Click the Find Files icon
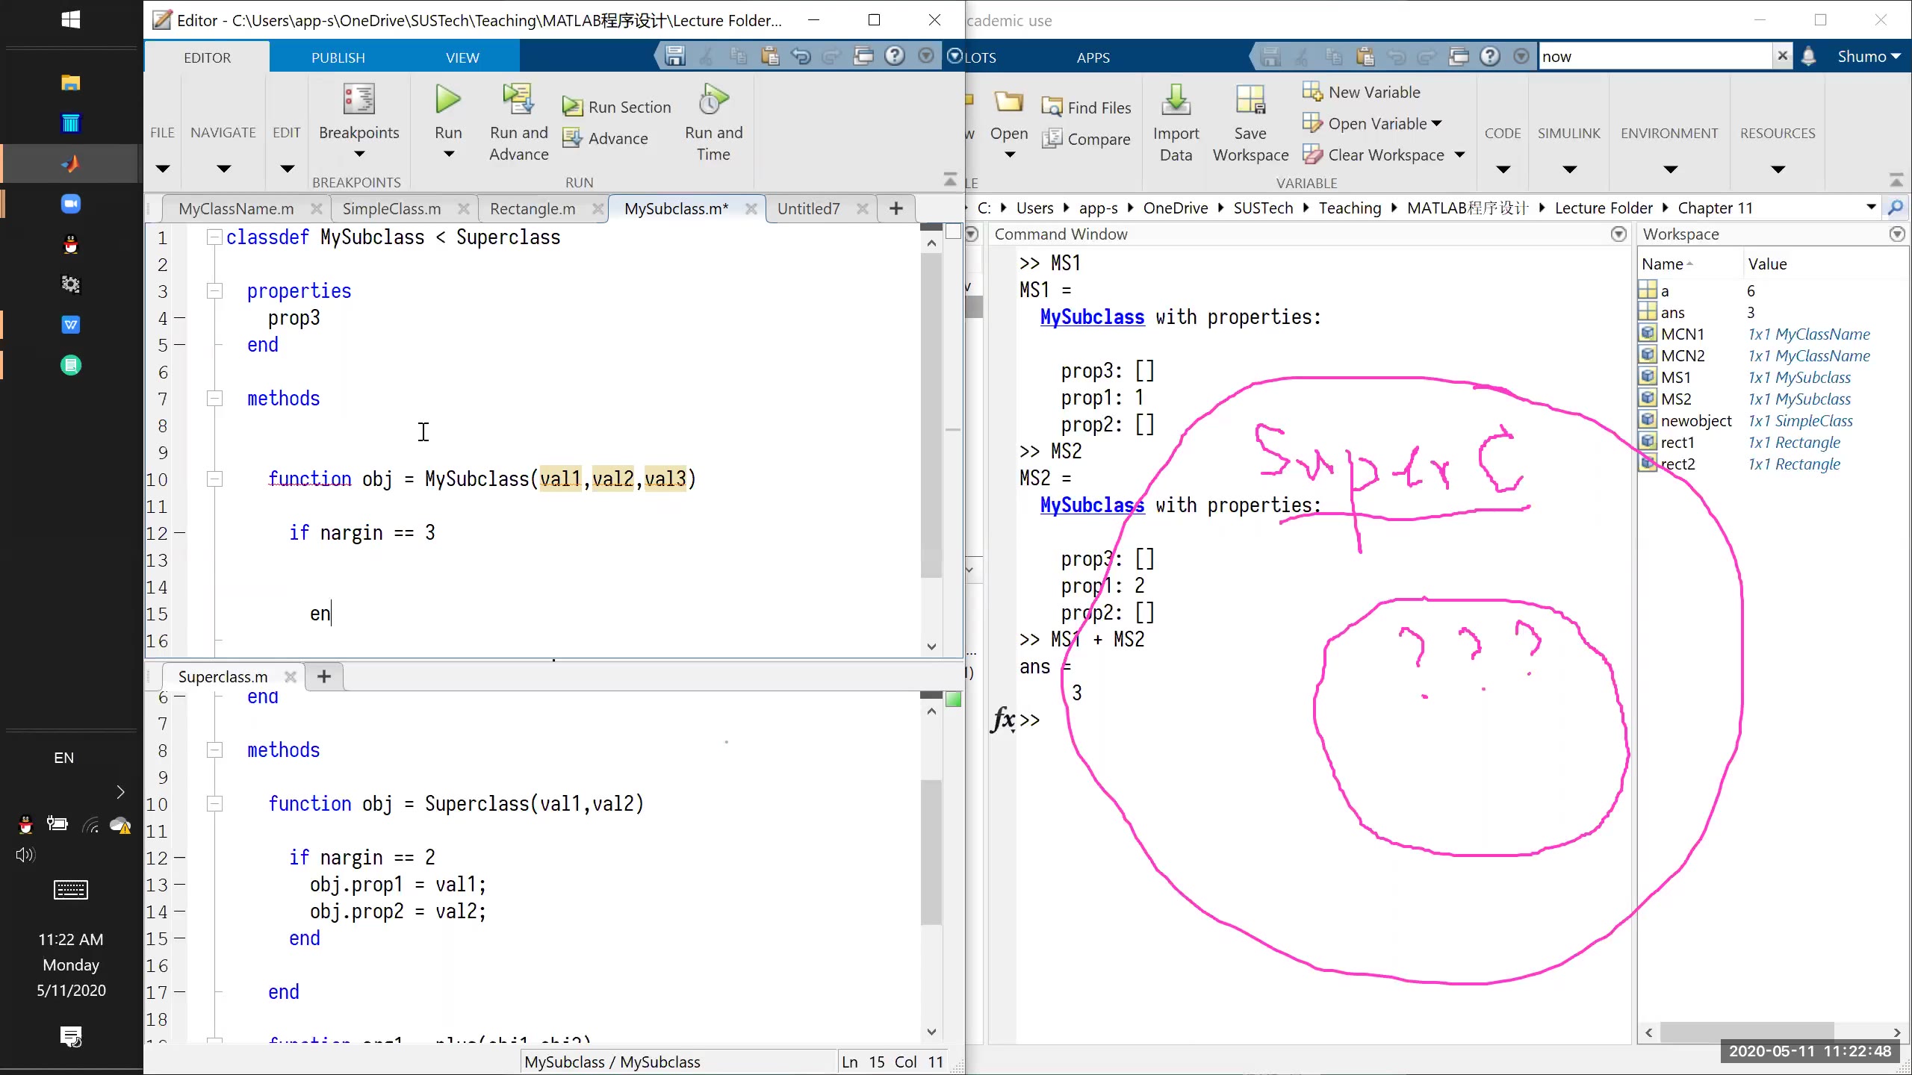 [x=1052, y=107]
